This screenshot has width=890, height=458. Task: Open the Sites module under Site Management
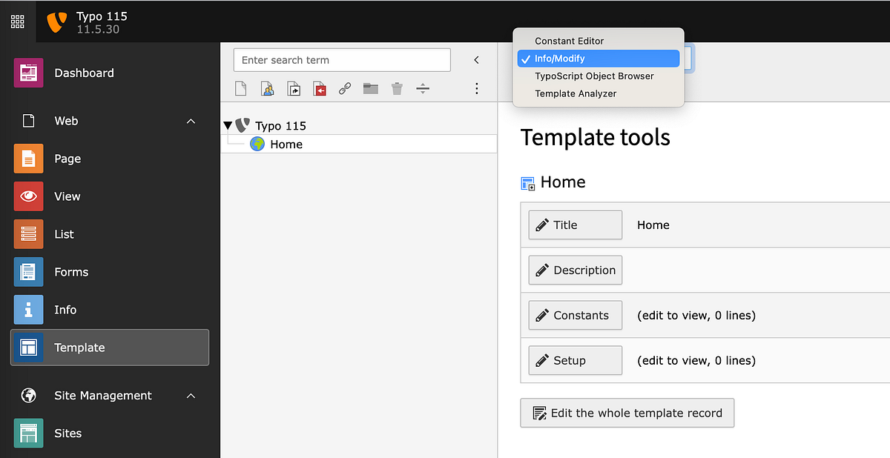click(x=68, y=433)
